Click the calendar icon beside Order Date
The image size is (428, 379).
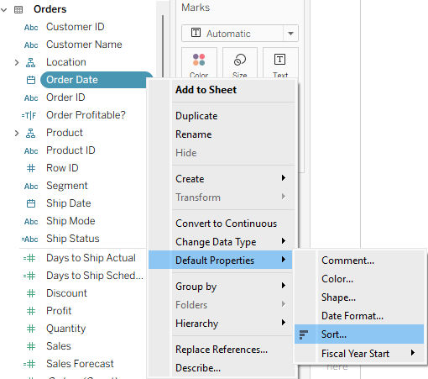pyautogui.click(x=31, y=80)
